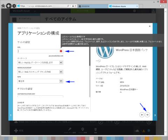Click the page scroll-up arrow at right edge
168x140 pixels.
[x=166, y=12]
